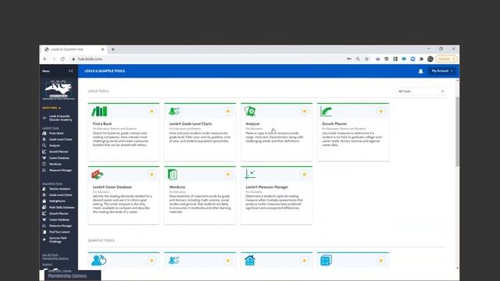The height and width of the screenshot is (281, 500).
Task: Click the NC Department of Public Instruction logo
Action: (59, 90)
